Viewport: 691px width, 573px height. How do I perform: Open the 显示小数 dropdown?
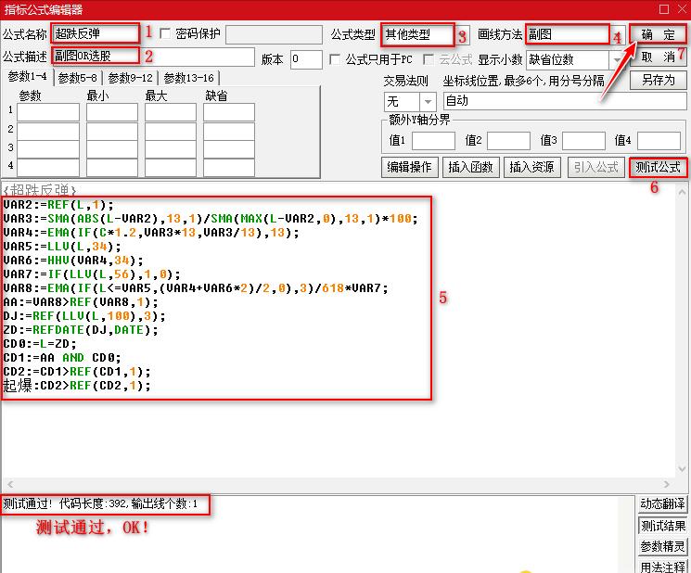tap(616, 59)
